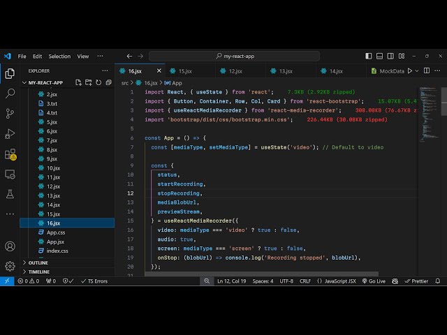Click the New File icon in Explorer
Viewport: 447px width, 335px height.
coord(78,82)
